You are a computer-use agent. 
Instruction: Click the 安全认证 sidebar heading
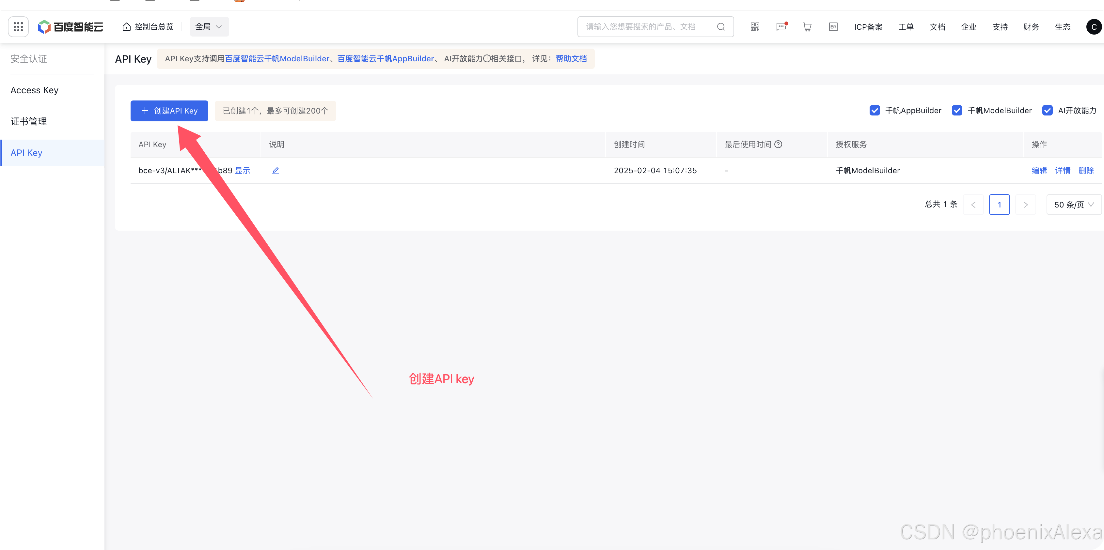pyautogui.click(x=29, y=59)
